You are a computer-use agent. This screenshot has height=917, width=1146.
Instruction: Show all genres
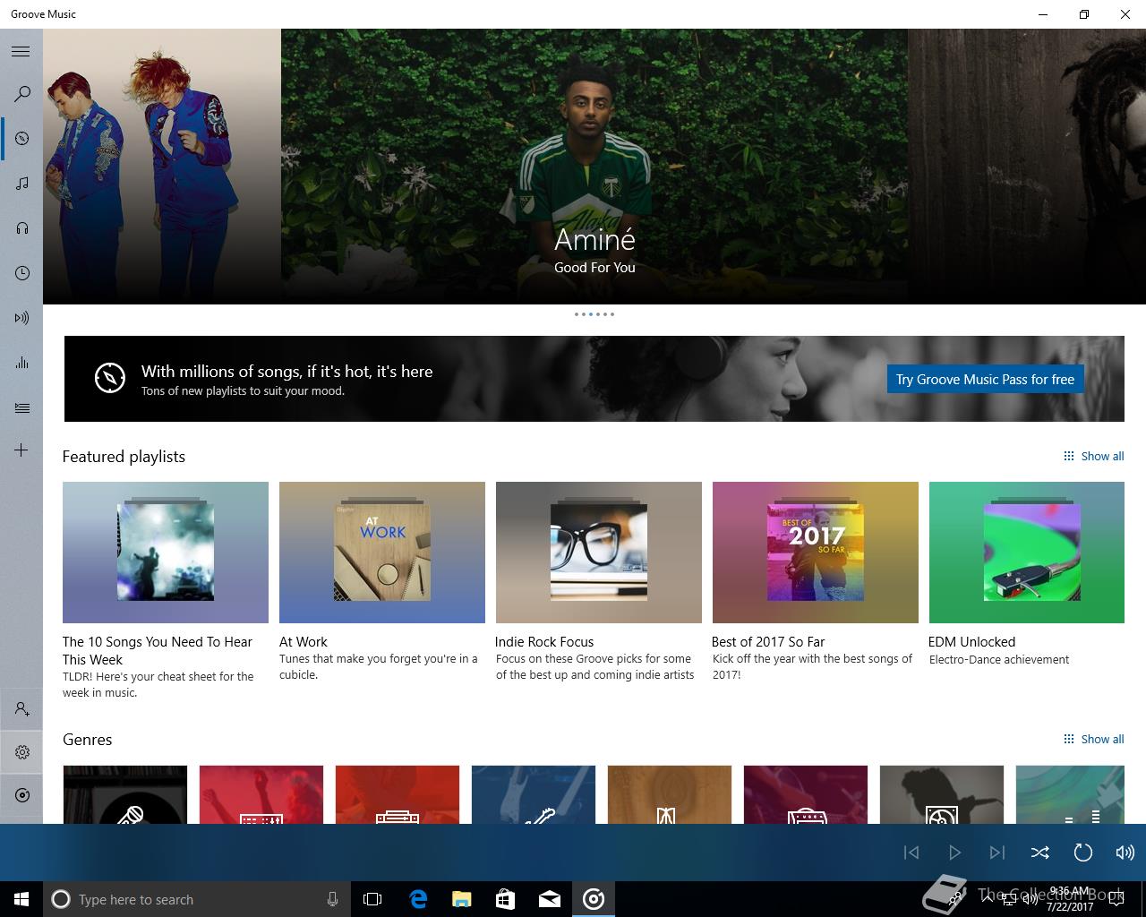point(1093,739)
